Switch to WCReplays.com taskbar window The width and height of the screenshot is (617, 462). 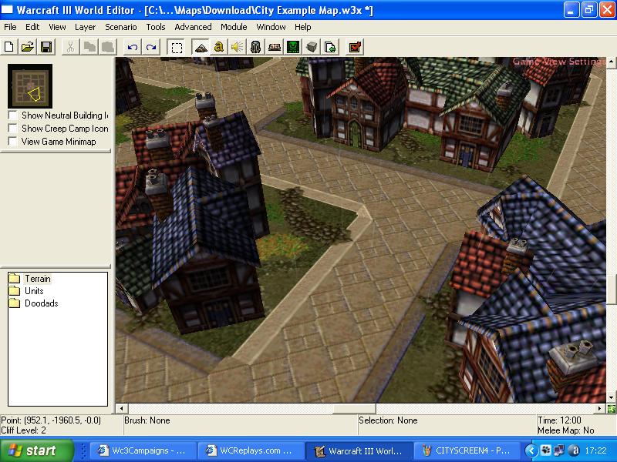pyautogui.click(x=251, y=450)
